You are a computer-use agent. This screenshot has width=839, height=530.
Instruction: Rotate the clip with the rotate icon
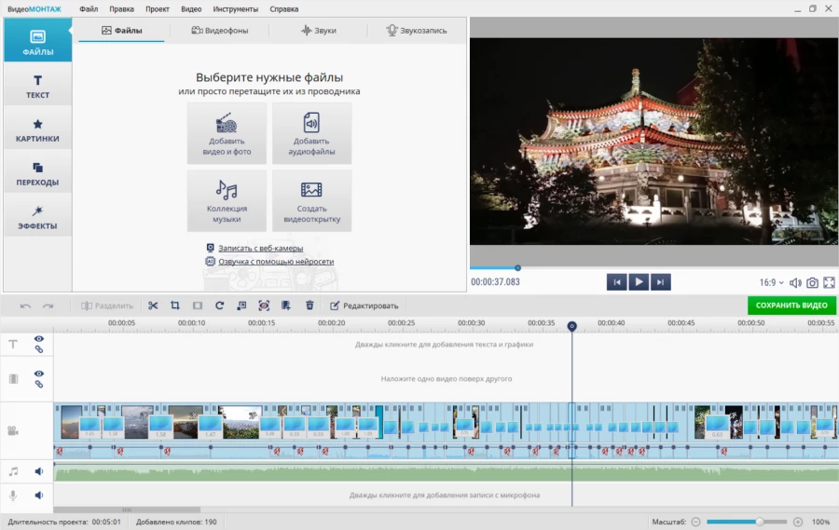click(219, 306)
